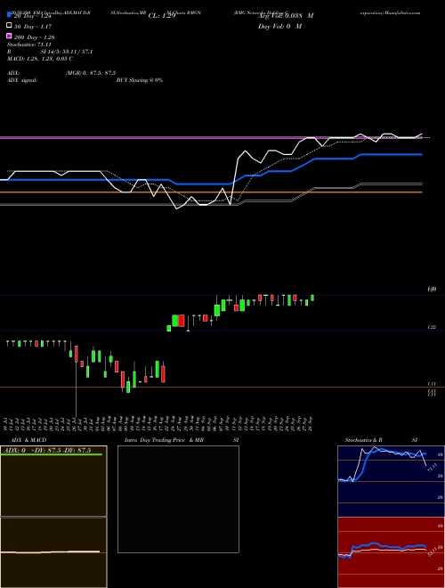This screenshot has height=588, width=445.
Task: Select the '50 Day = 1.17' legend text
Action: 33,27
